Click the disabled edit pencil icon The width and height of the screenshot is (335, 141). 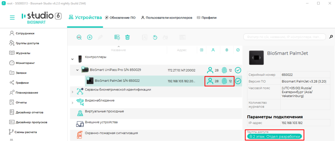pos(100,37)
